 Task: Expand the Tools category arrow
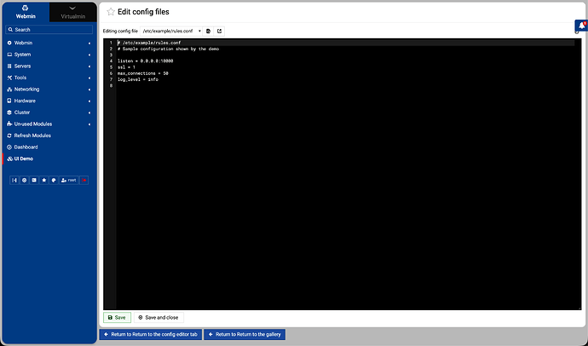click(x=89, y=78)
